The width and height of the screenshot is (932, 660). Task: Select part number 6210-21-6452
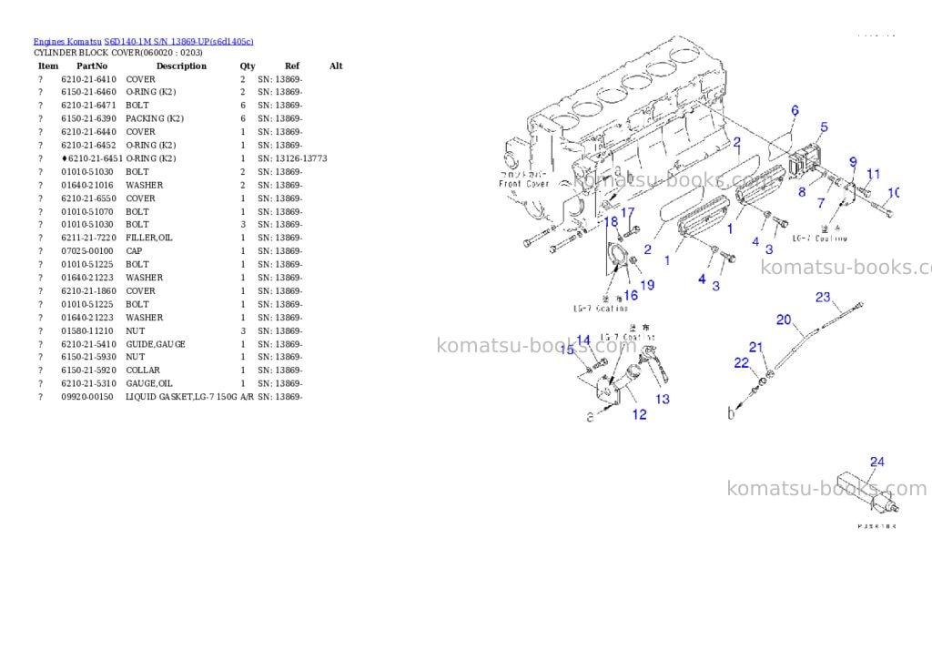[88, 145]
